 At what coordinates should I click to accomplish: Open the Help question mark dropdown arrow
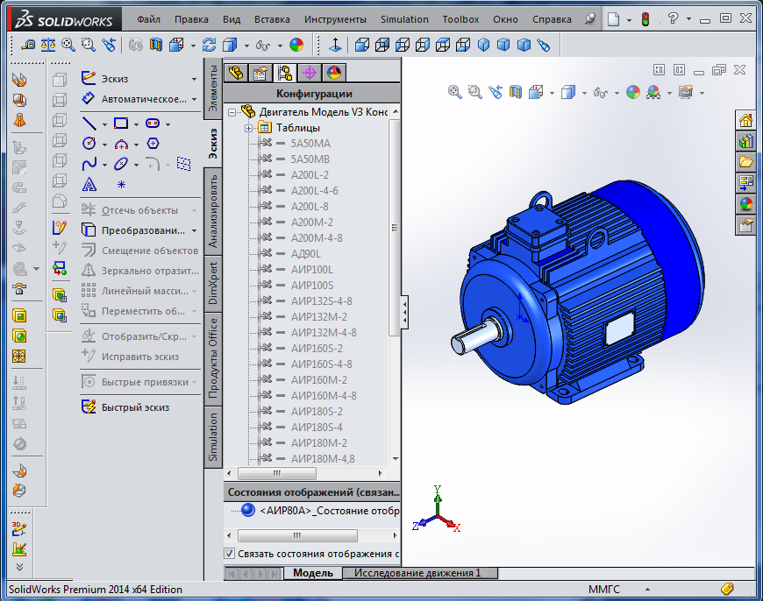coord(688,19)
